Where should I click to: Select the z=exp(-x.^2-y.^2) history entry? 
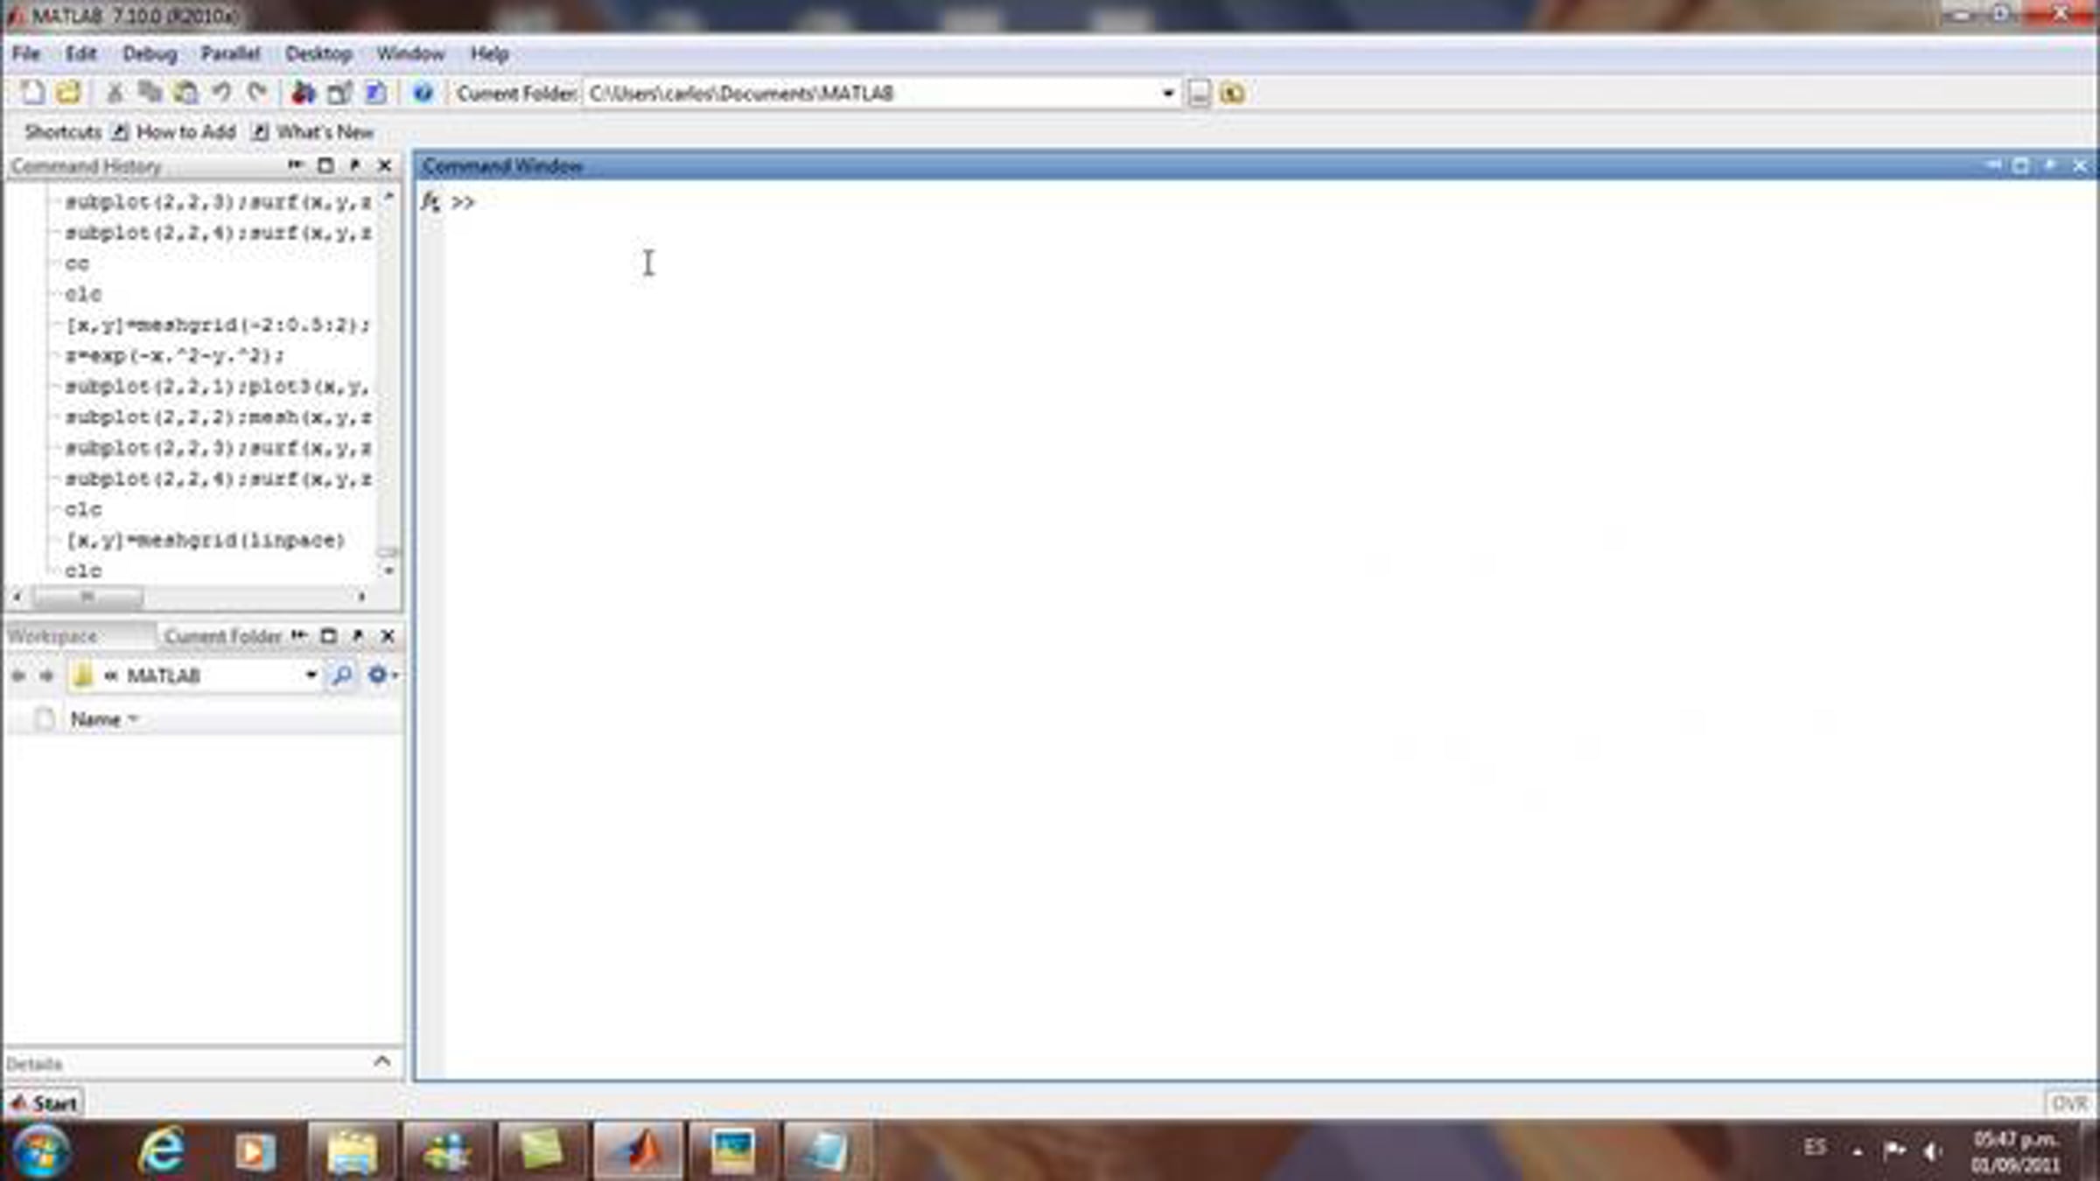[174, 356]
